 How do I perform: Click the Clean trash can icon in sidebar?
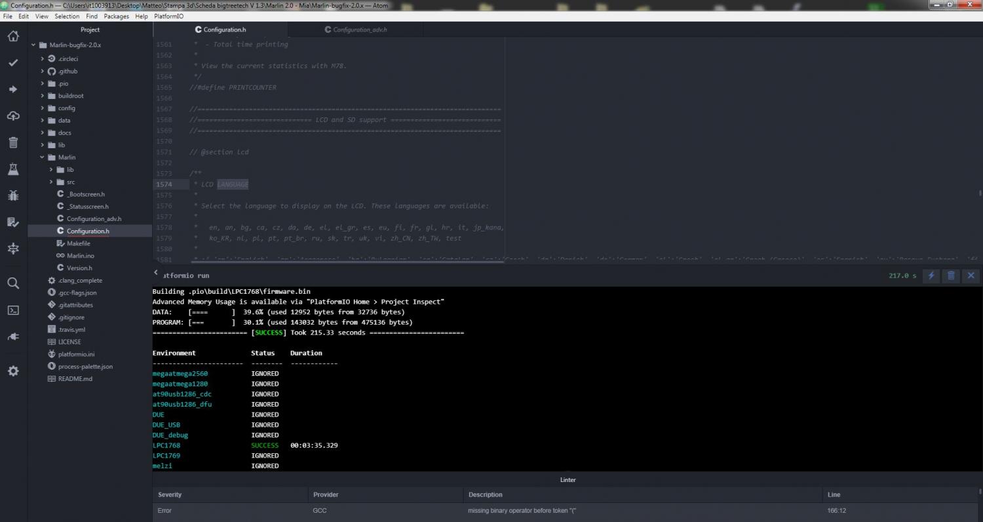pos(13,142)
